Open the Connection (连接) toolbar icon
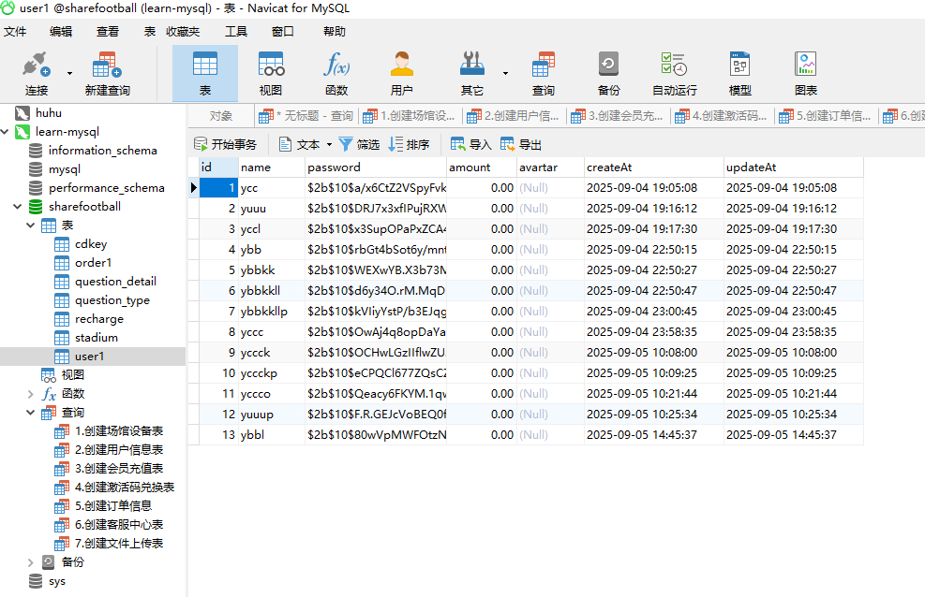 pyautogui.click(x=37, y=73)
